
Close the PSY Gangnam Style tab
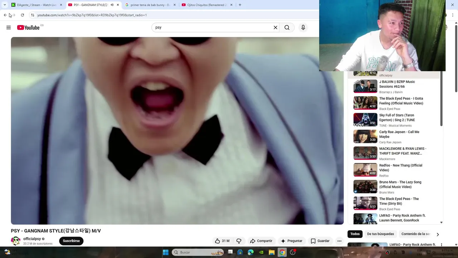[x=118, y=5]
